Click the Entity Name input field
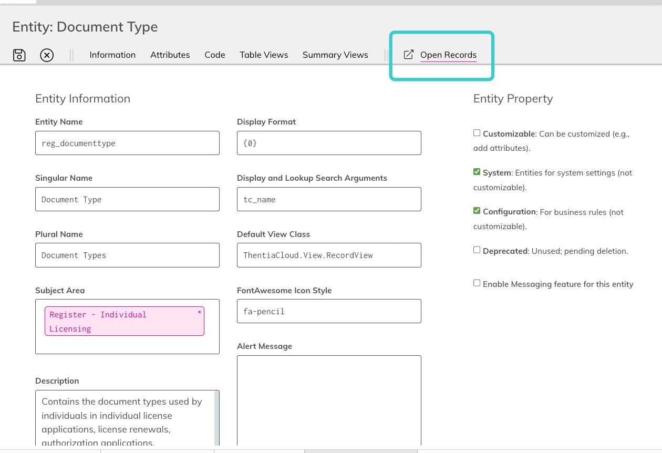 point(127,143)
